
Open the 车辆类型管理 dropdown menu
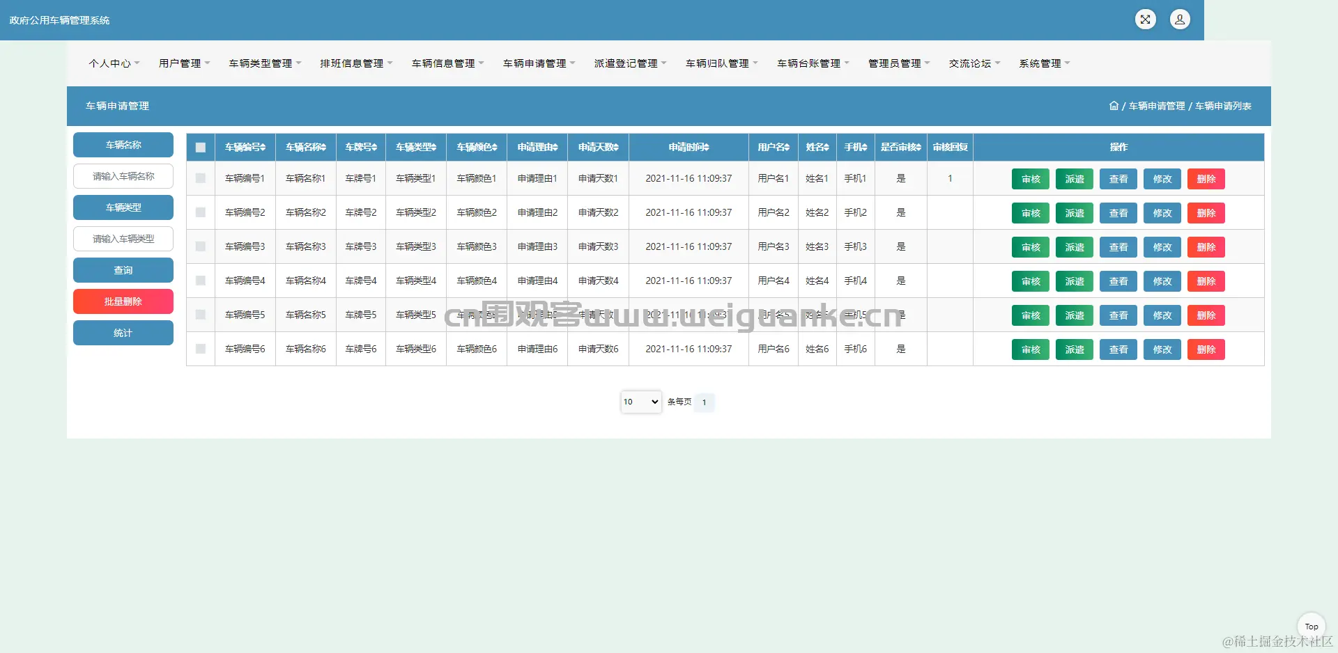(266, 63)
